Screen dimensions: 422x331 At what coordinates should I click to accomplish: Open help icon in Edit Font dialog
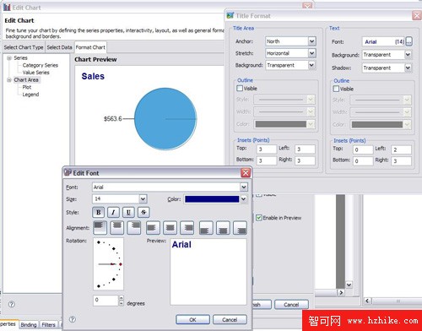[x=73, y=319]
